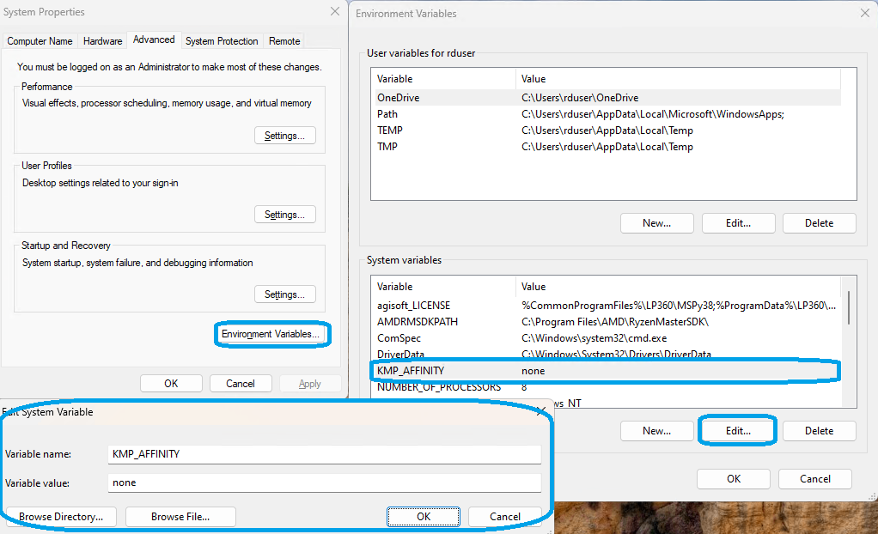Click C:\Users\rduser\OneDrive value
Screen dimensions: 878x534
(x=580, y=97)
